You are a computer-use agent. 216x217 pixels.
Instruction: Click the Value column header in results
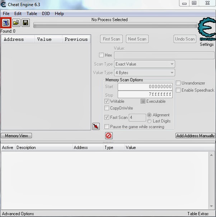point(48,39)
